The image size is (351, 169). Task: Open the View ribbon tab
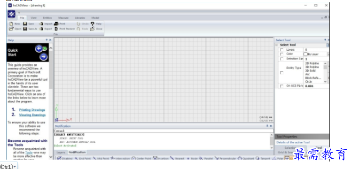[33, 18]
